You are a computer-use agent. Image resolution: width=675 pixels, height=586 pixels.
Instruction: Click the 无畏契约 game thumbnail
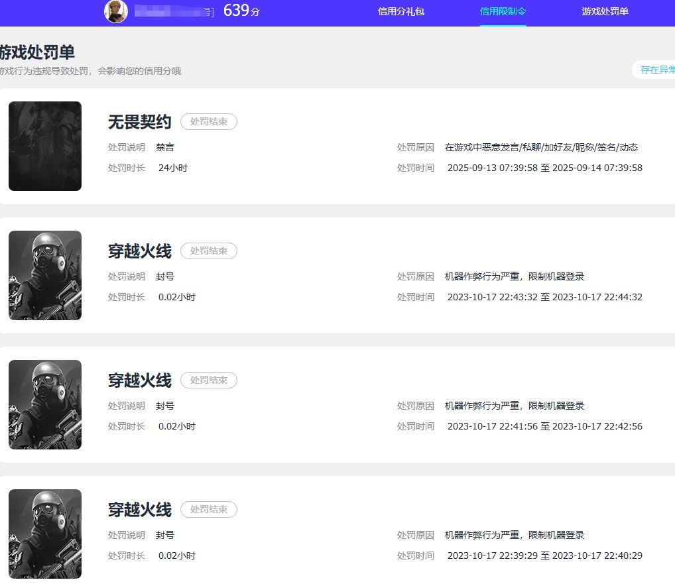pos(45,146)
